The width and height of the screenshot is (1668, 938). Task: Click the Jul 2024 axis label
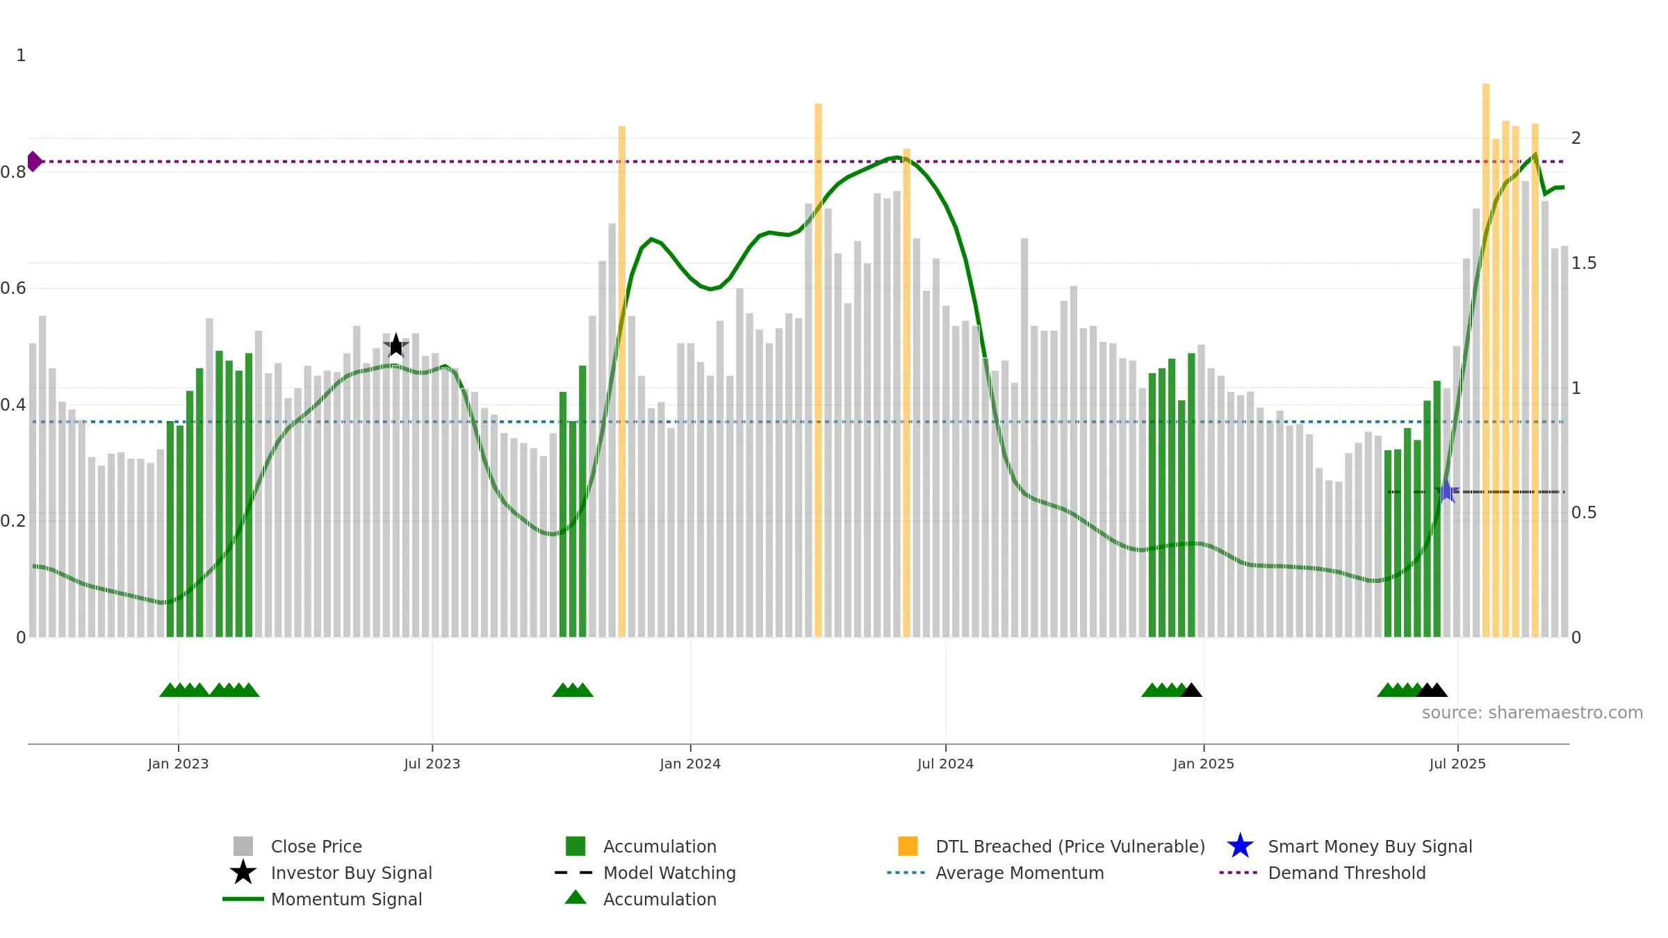coord(945,764)
